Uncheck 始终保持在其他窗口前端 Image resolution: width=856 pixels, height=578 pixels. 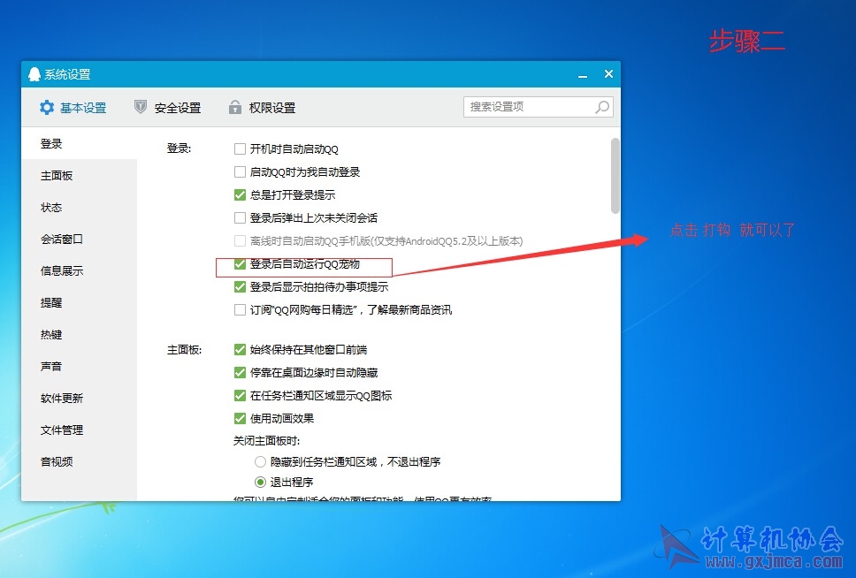240,349
